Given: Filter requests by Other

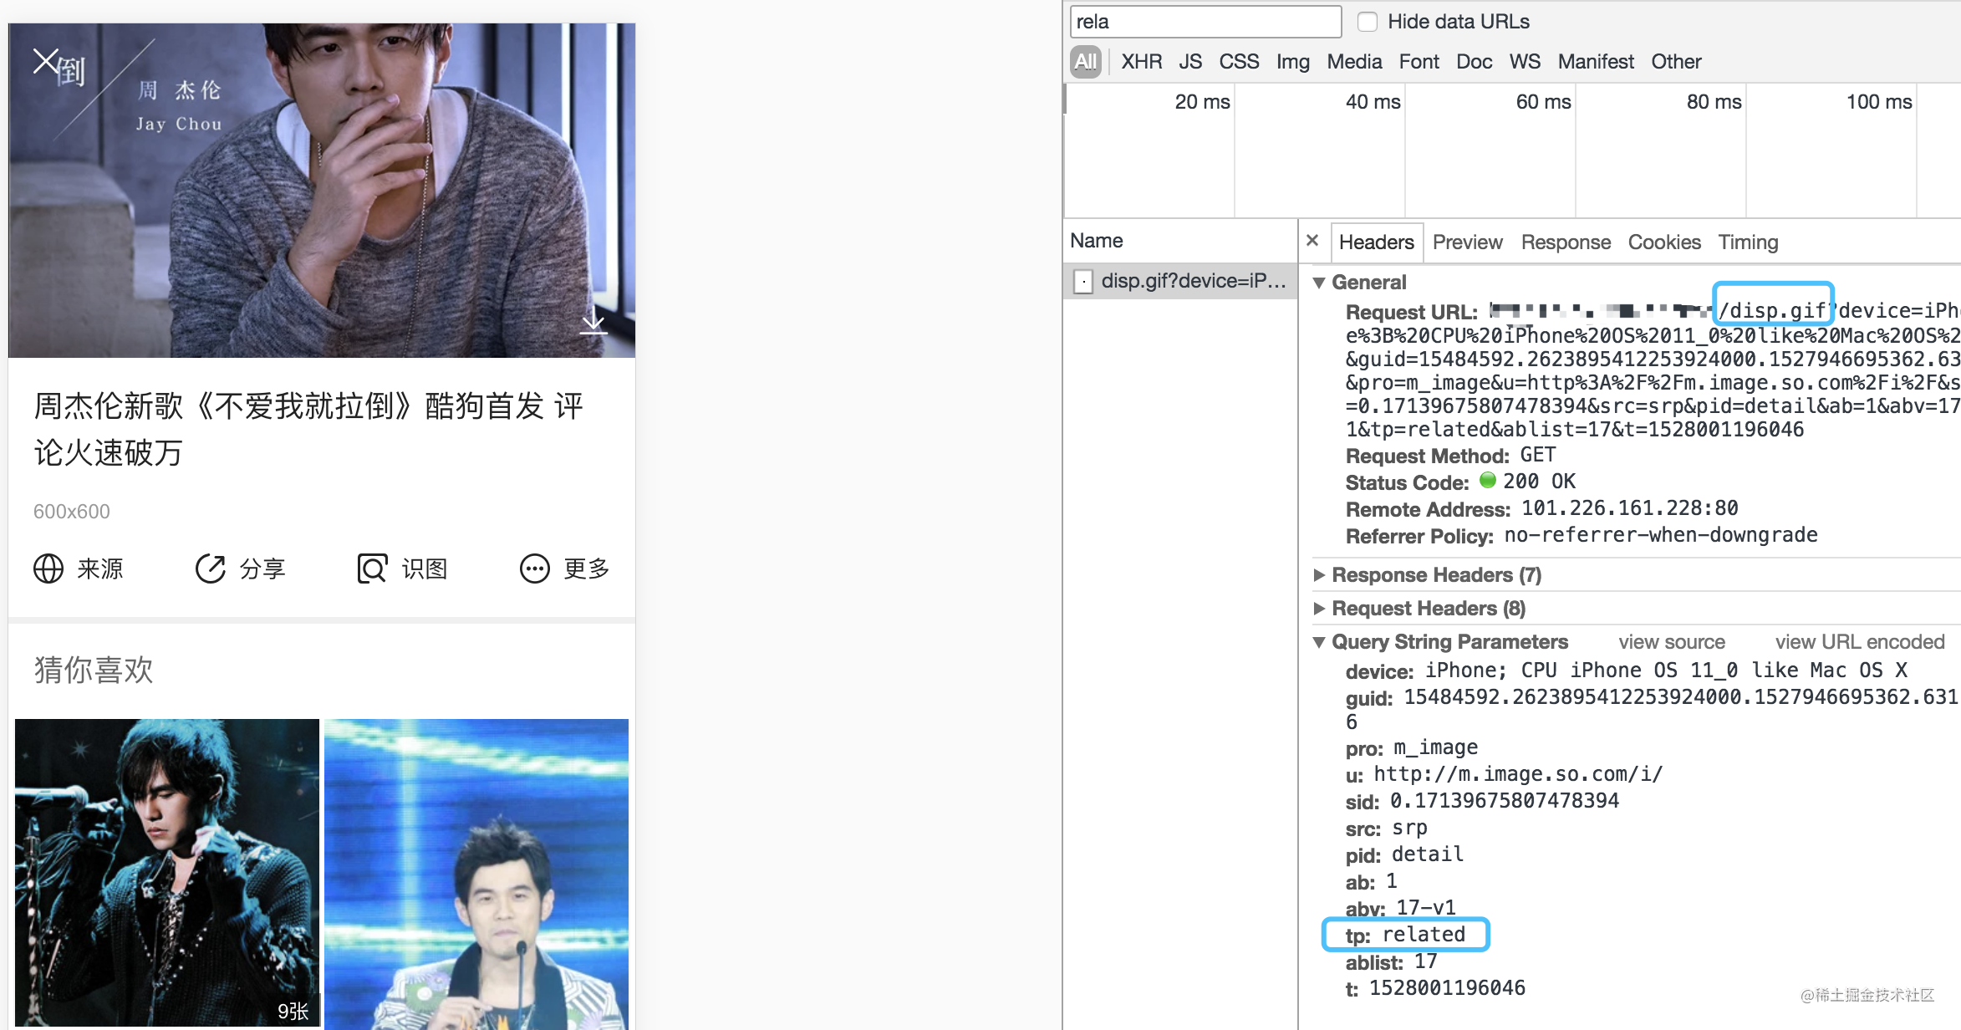Looking at the screenshot, I should click(1676, 62).
